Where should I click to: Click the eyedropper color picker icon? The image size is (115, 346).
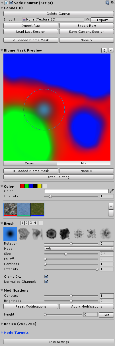pyautogui.click(x=112, y=191)
